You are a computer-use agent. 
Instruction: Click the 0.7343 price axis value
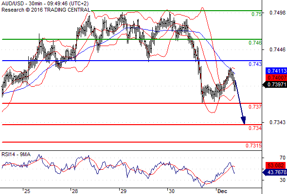pos(277,122)
